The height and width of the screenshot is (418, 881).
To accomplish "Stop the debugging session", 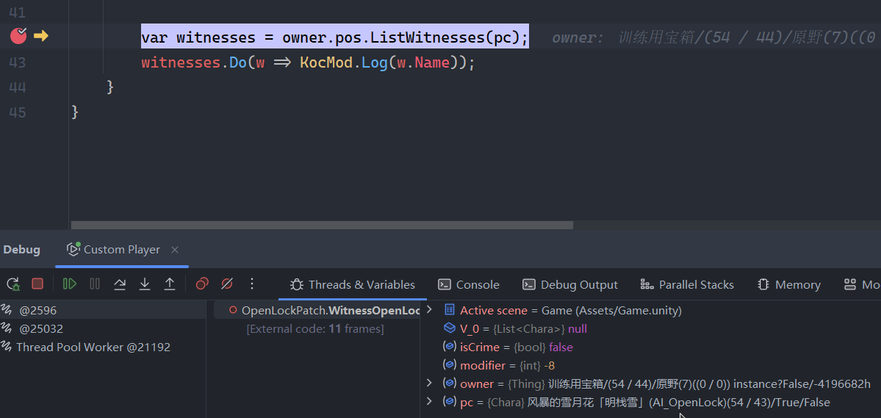I will point(37,284).
